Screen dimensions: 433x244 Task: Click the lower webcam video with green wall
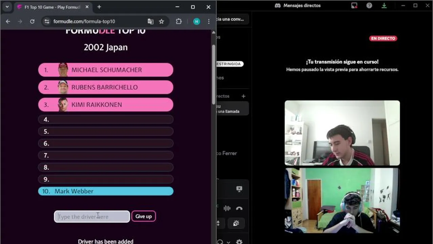tap(342, 201)
